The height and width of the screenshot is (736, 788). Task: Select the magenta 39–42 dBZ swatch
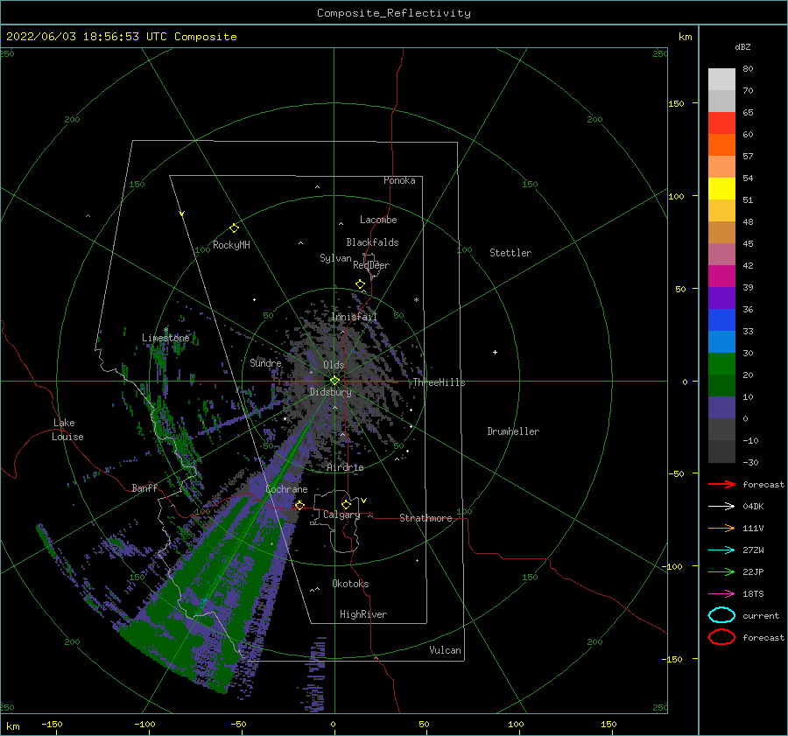(x=721, y=276)
